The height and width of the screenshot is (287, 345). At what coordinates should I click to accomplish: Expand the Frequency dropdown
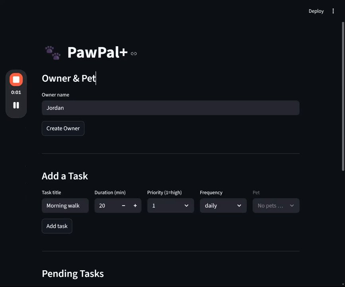[223, 206]
